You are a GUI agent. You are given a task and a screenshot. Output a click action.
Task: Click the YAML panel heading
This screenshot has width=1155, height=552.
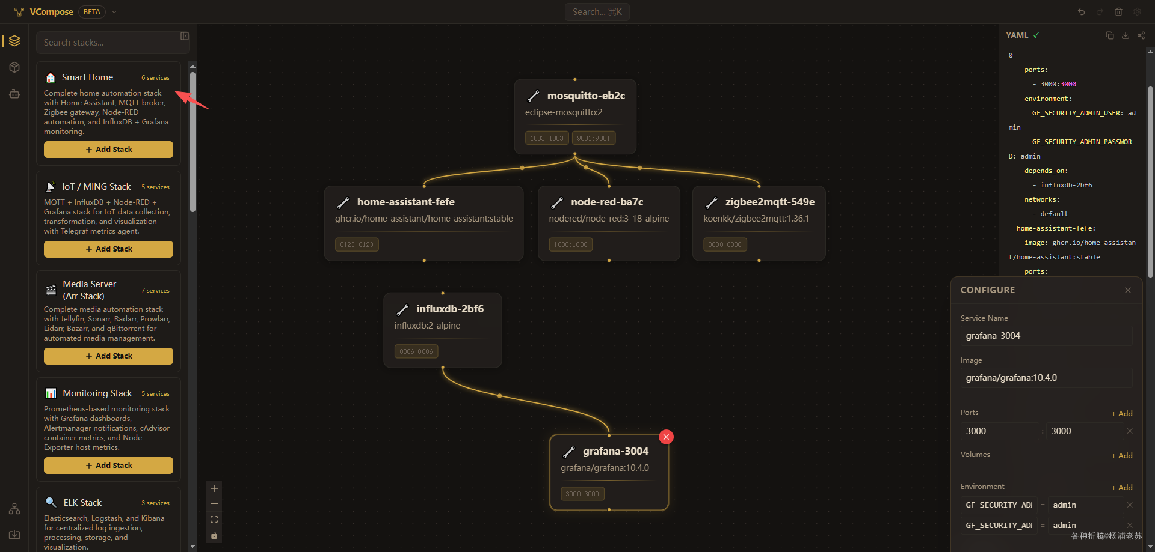[1017, 35]
